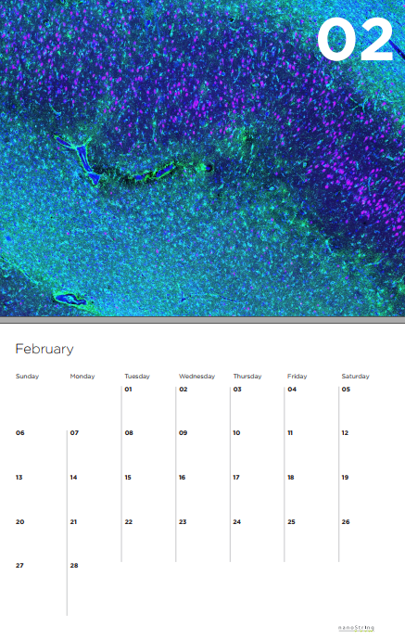Click date 18 under Friday
The height and width of the screenshot is (640, 405).
coord(291,478)
